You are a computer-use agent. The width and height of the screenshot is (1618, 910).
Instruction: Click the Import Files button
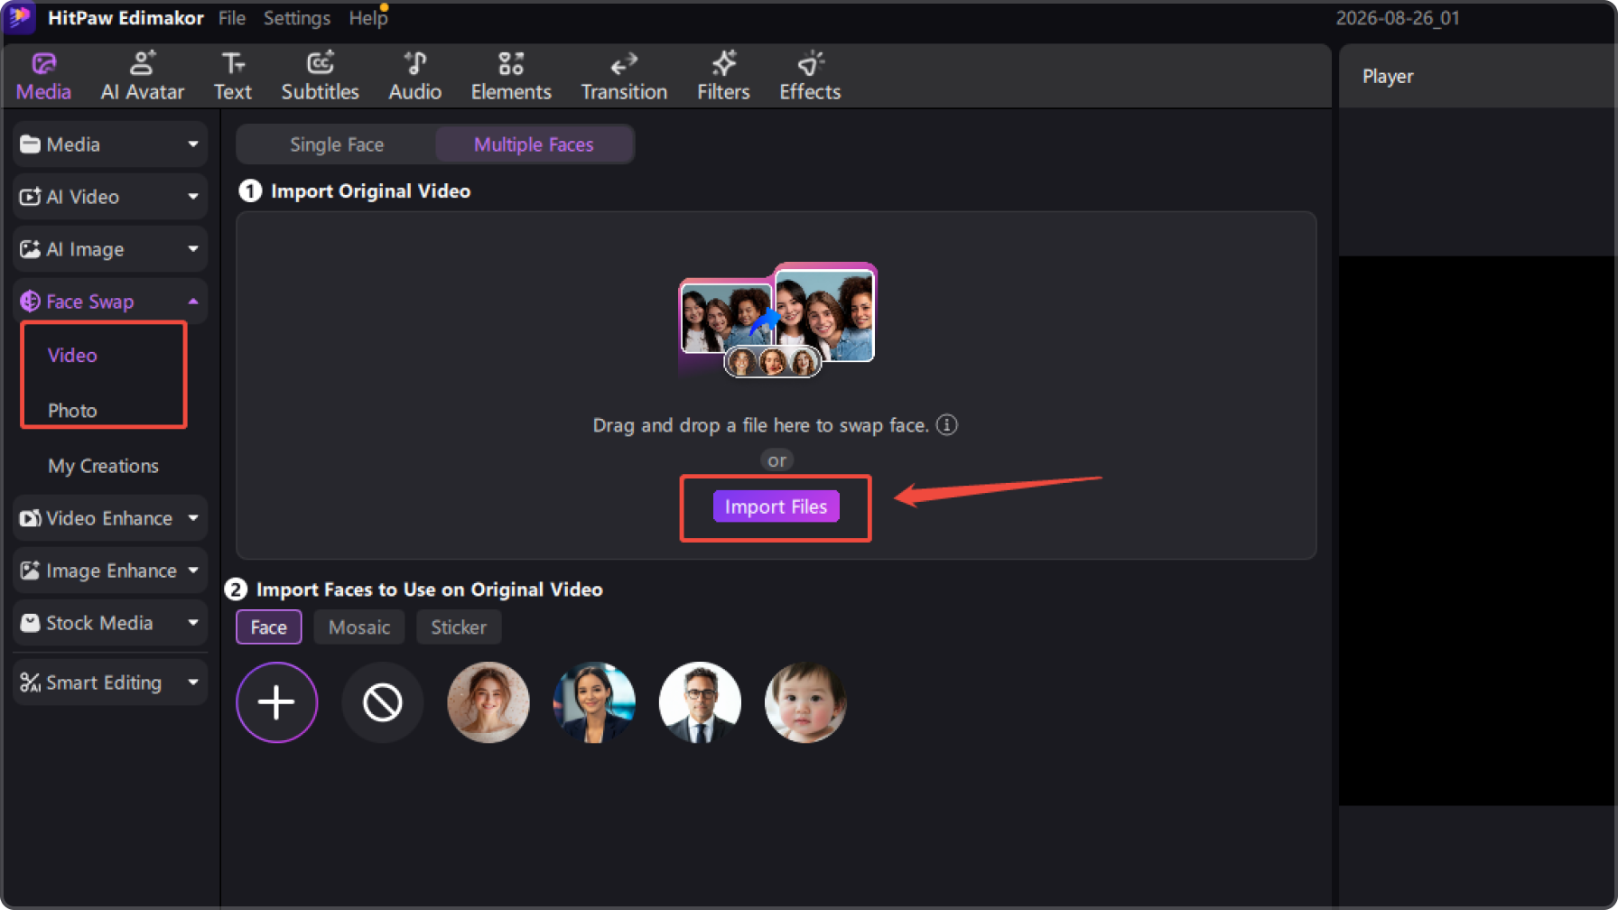tap(776, 506)
